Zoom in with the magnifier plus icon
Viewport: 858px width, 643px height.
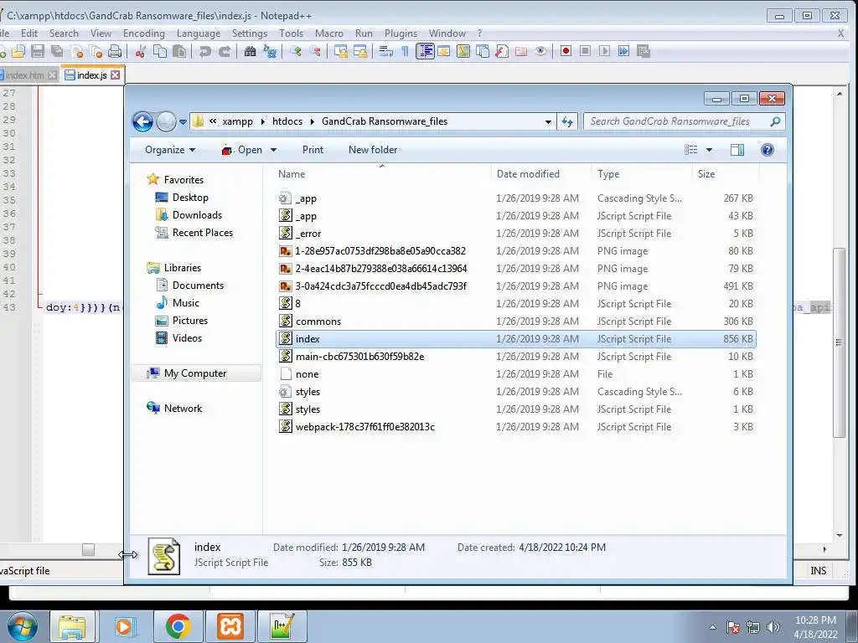click(x=296, y=51)
